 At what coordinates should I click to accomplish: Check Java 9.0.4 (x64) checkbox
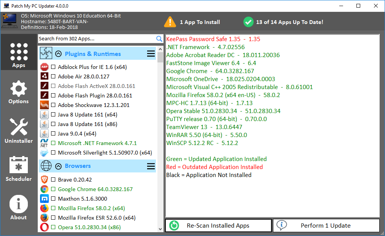click(53, 134)
